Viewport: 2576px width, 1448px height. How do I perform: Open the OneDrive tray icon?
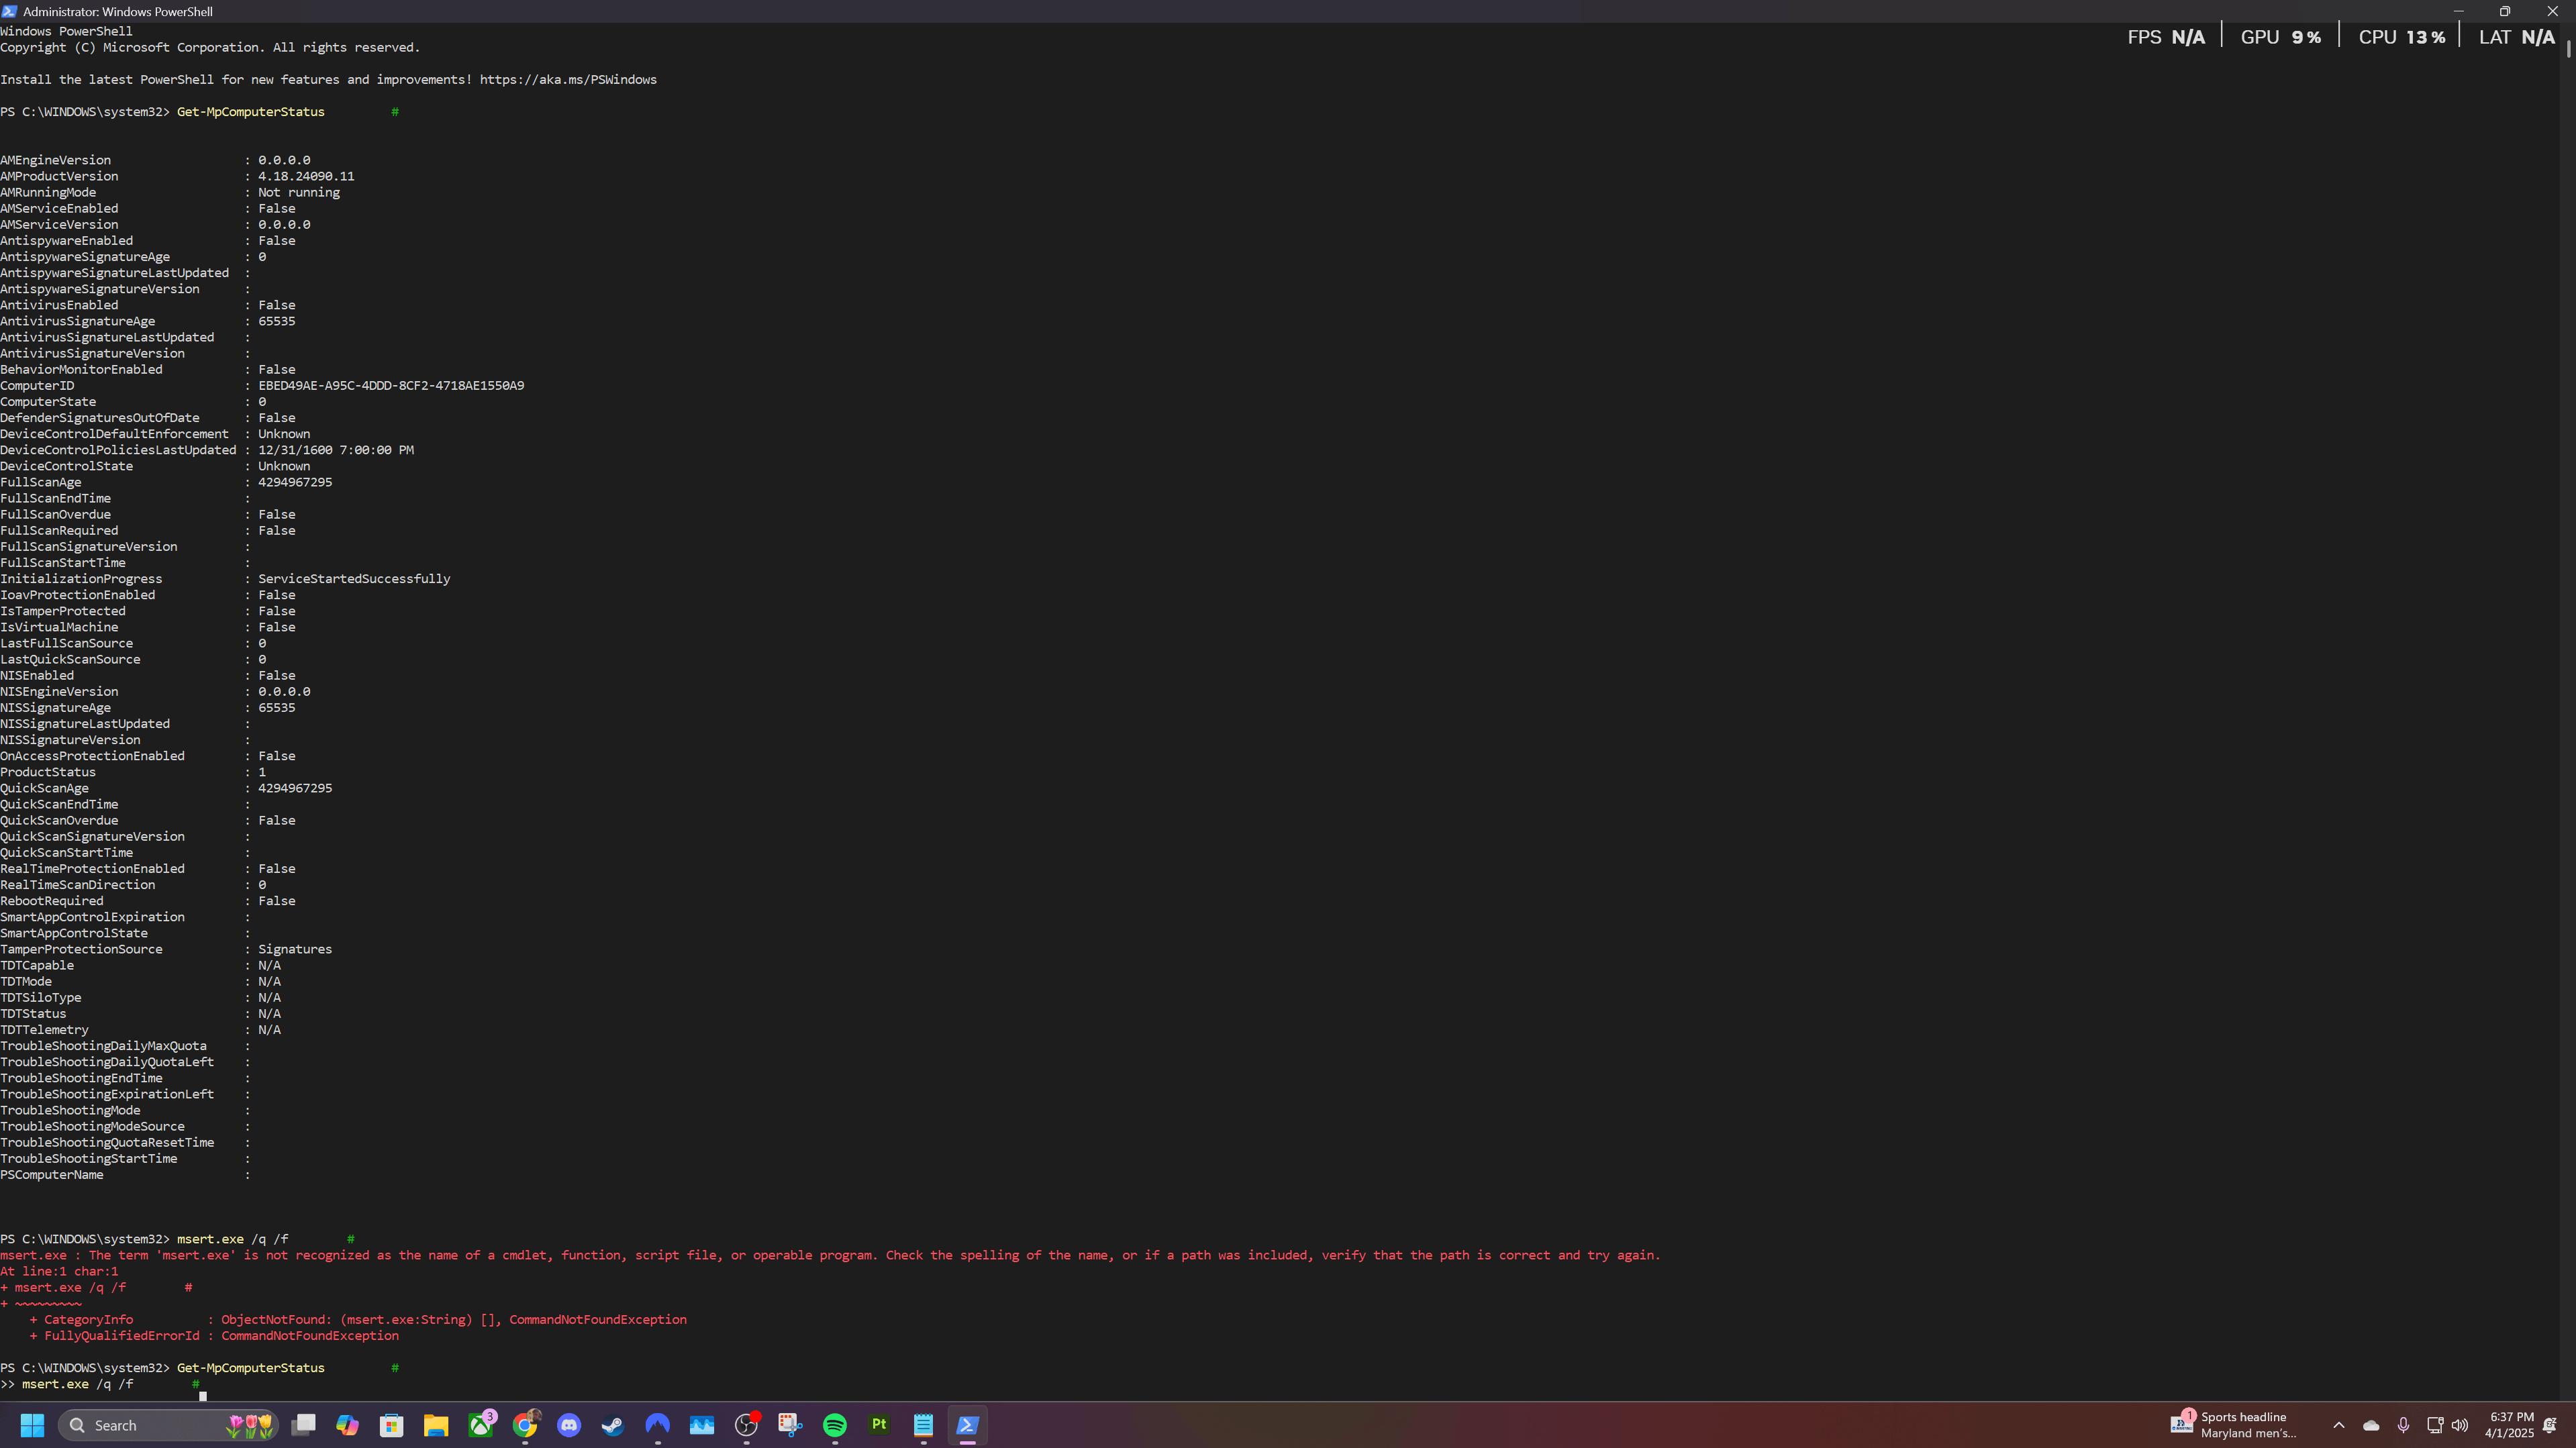coord(2371,1425)
